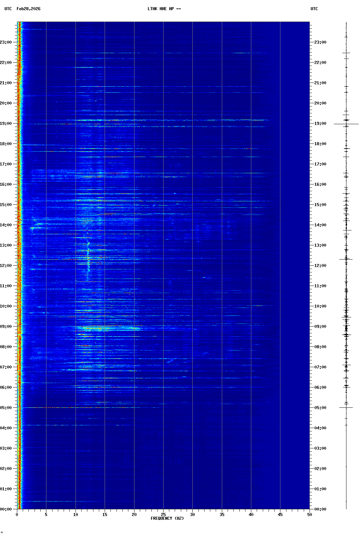This screenshot has width=361, height=536.
Task: Select 19:00 on the left time axis
Action: [x=6, y=124]
